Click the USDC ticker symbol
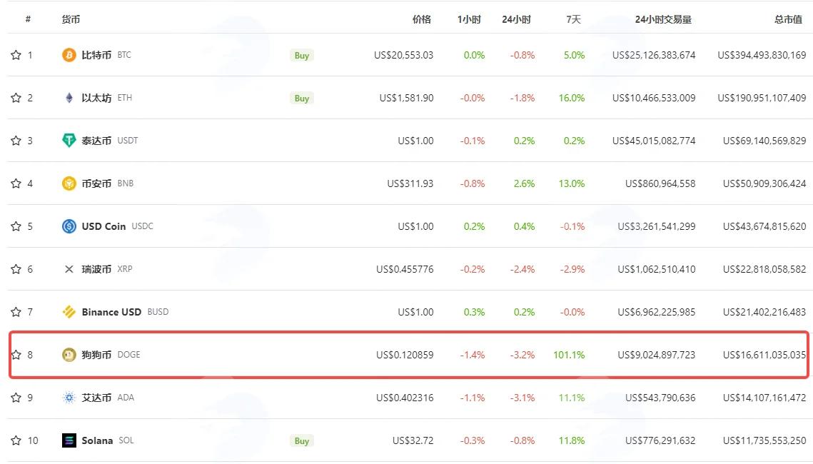Image resolution: width=813 pixels, height=464 pixels. [x=143, y=226]
